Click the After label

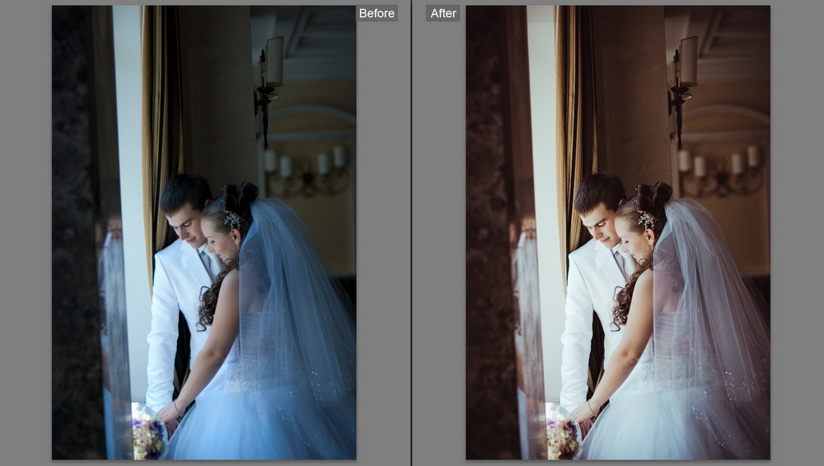[x=443, y=13]
